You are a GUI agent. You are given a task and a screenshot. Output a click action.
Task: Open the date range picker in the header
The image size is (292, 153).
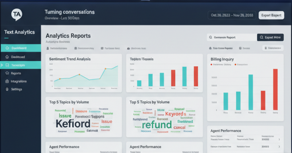(231, 15)
